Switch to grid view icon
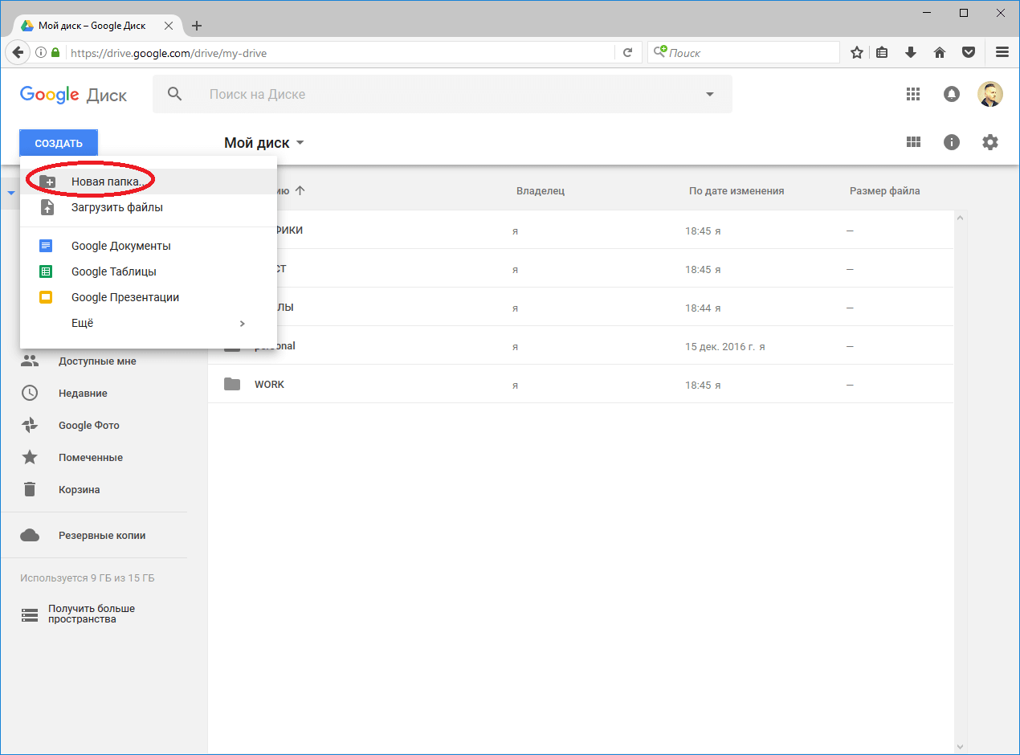1020x755 pixels. pos(912,142)
